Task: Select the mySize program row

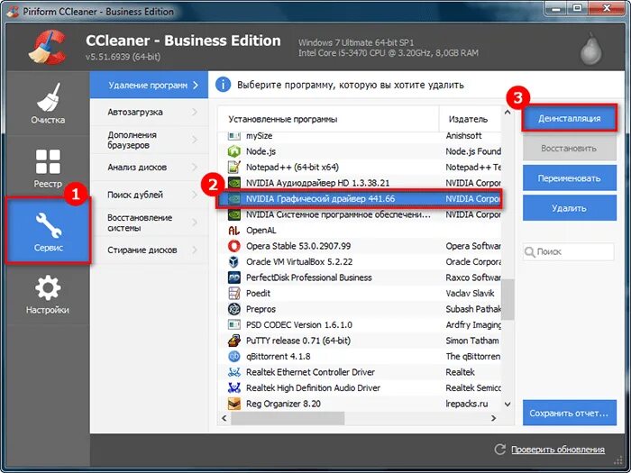Action: coord(360,136)
